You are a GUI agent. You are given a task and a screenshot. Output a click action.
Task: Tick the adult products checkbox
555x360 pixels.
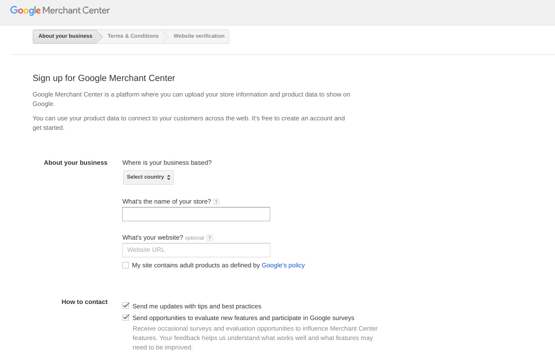(x=125, y=265)
